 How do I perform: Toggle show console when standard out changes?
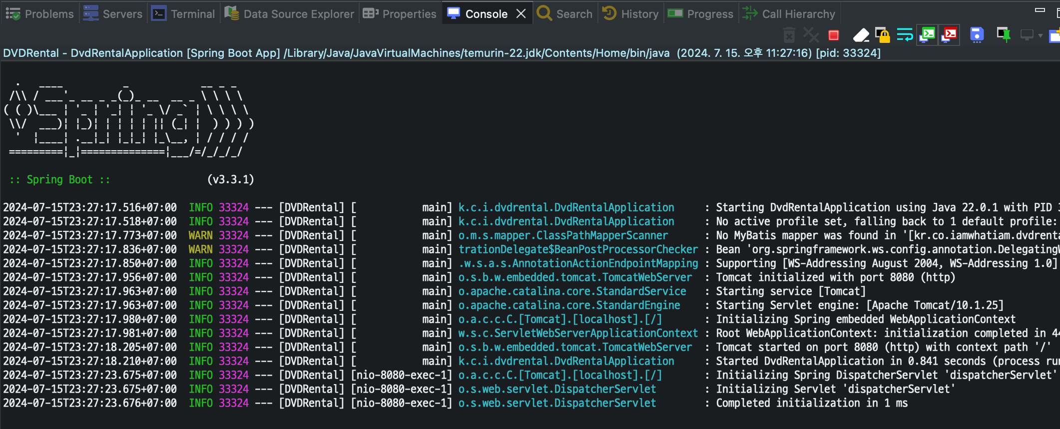point(927,35)
